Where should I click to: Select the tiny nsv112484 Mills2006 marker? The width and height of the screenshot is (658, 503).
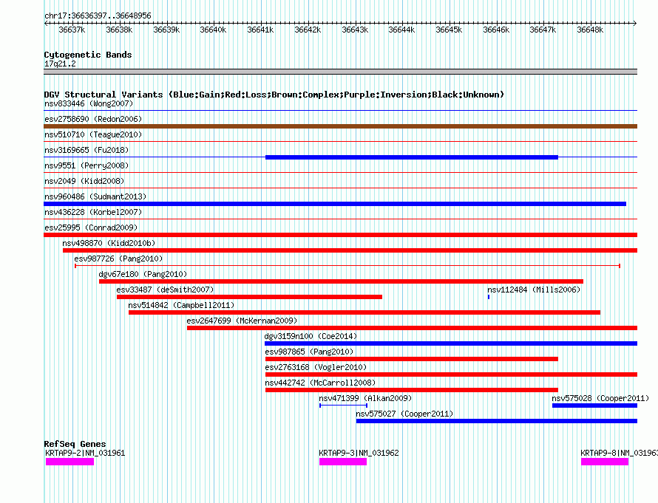(x=489, y=297)
